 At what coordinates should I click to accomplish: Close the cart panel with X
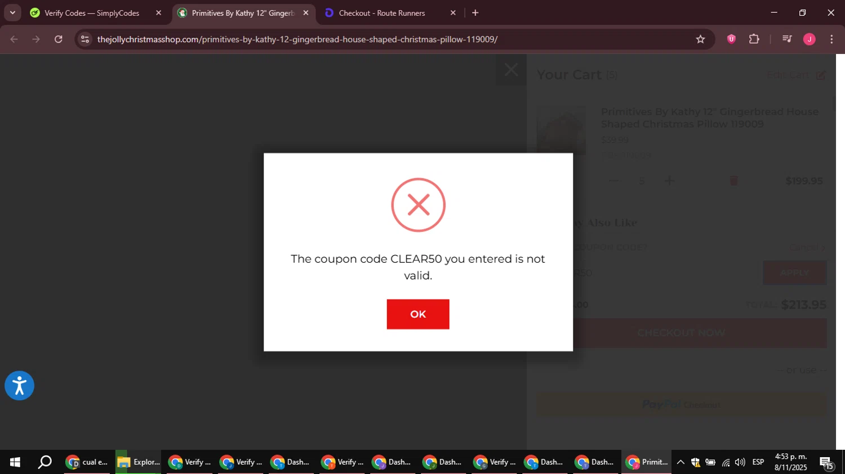(511, 70)
